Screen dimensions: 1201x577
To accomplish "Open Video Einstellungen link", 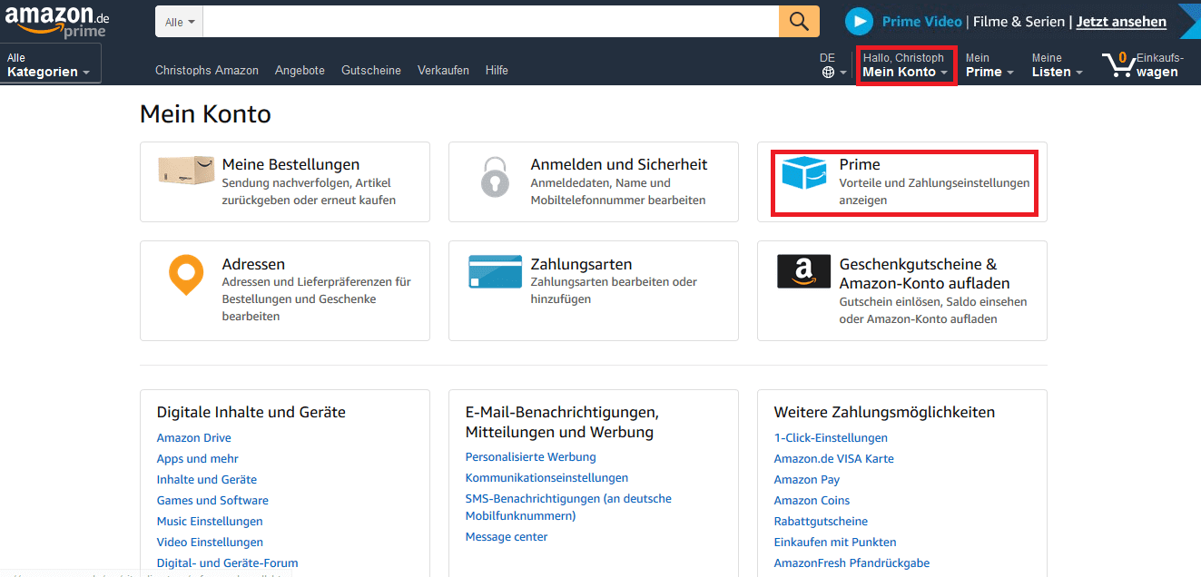I will [x=210, y=543].
